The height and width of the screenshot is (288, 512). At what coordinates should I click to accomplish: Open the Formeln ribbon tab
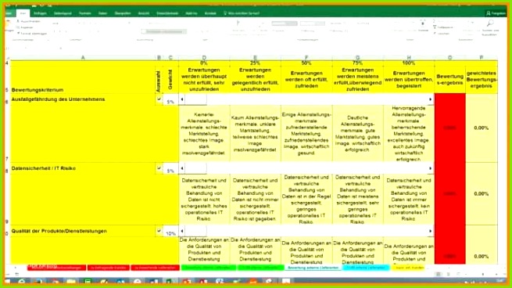tap(85, 13)
